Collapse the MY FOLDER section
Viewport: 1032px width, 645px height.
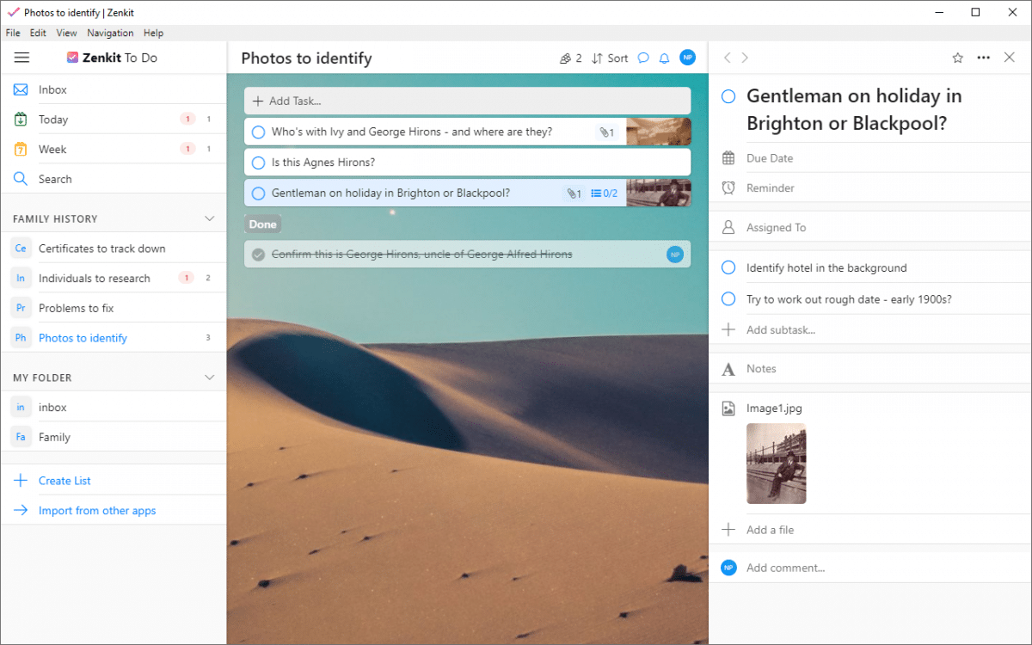click(x=209, y=378)
